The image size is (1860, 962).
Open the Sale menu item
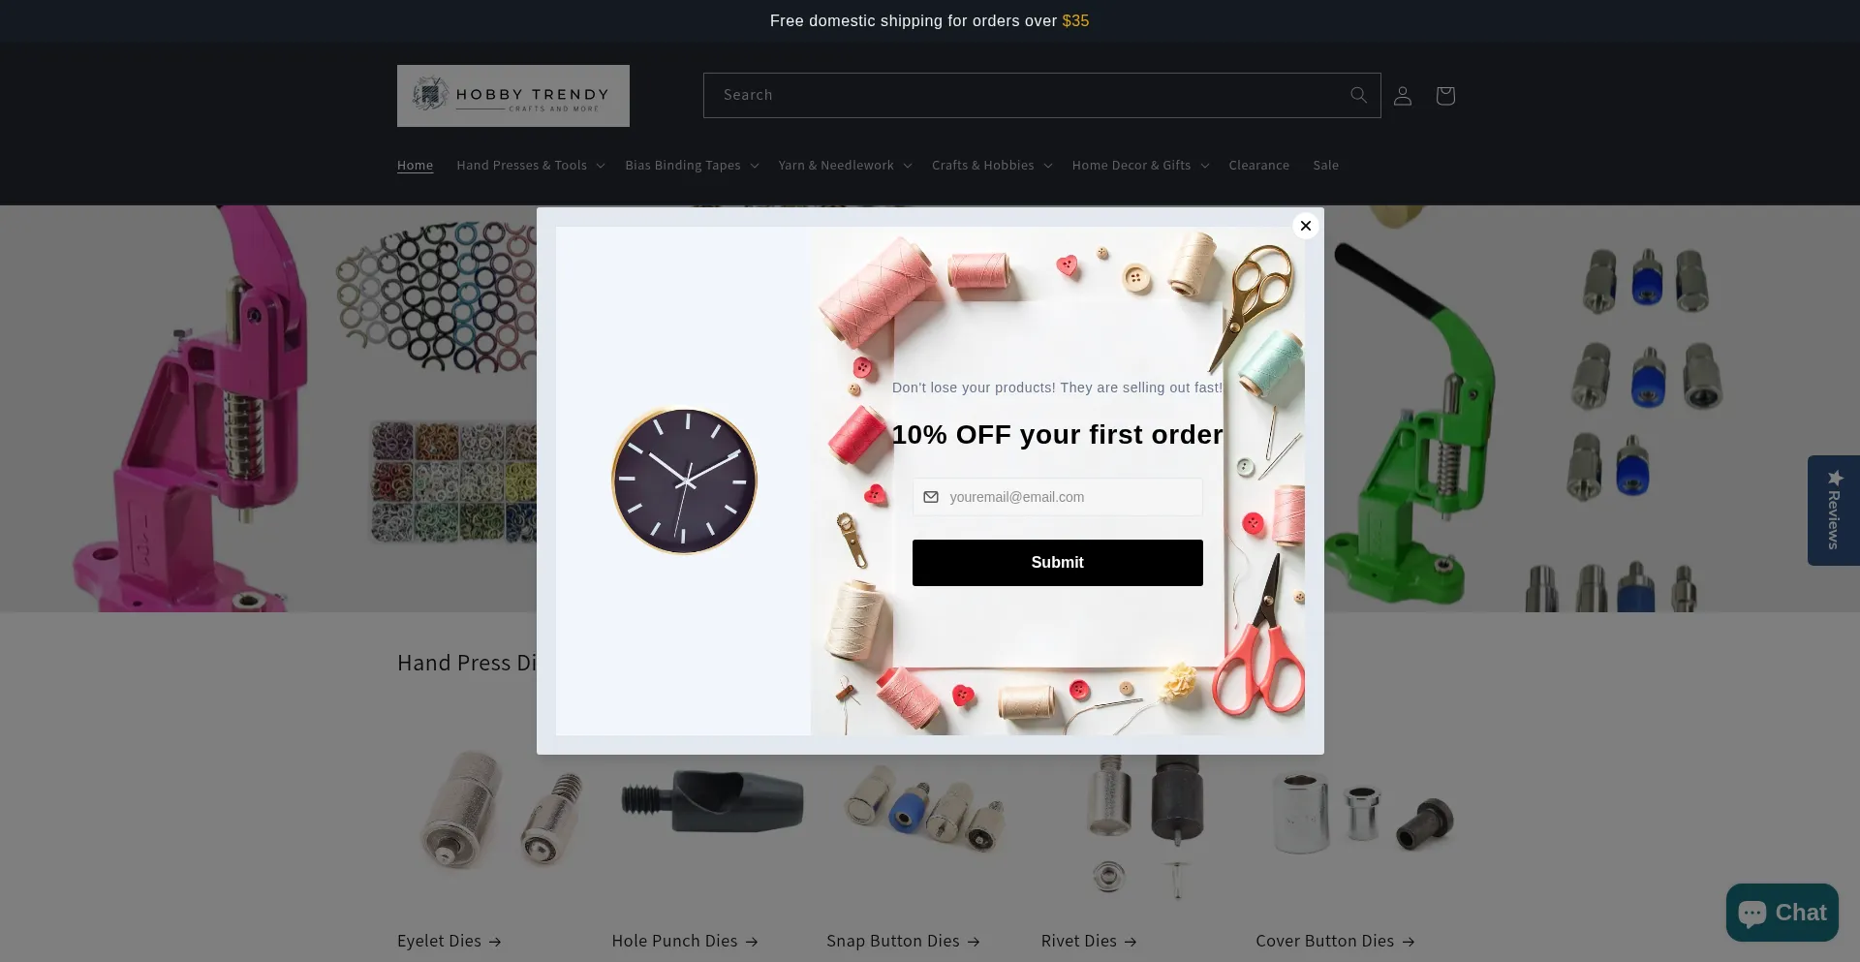click(1325, 166)
